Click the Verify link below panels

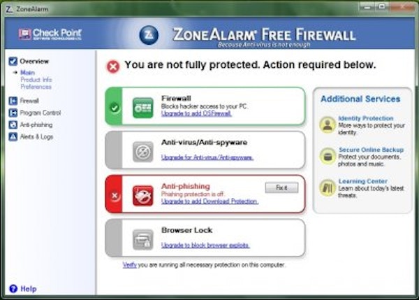pyautogui.click(x=129, y=265)
